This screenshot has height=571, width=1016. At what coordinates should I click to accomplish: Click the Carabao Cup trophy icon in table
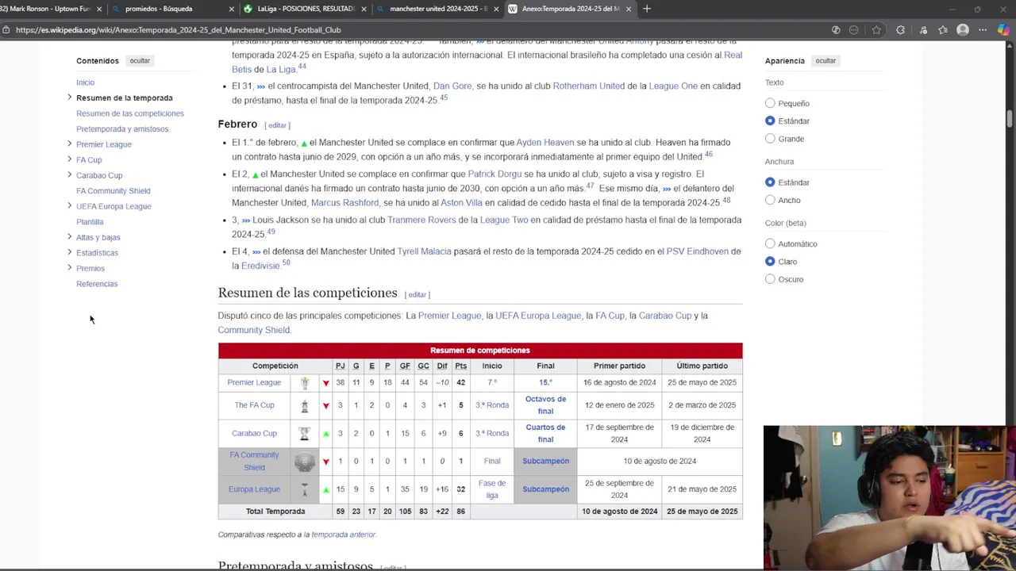[305, 434]
